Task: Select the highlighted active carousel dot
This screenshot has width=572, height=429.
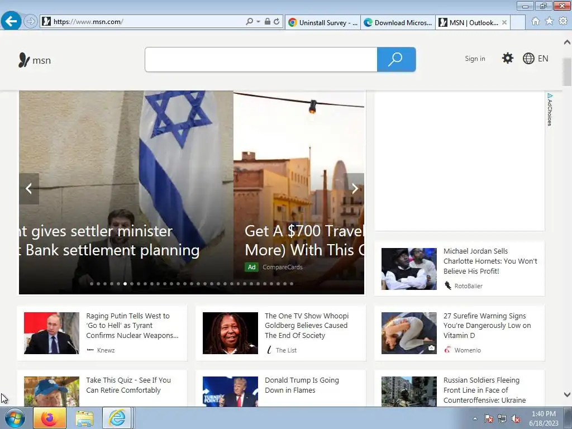Action: [125, 283]
